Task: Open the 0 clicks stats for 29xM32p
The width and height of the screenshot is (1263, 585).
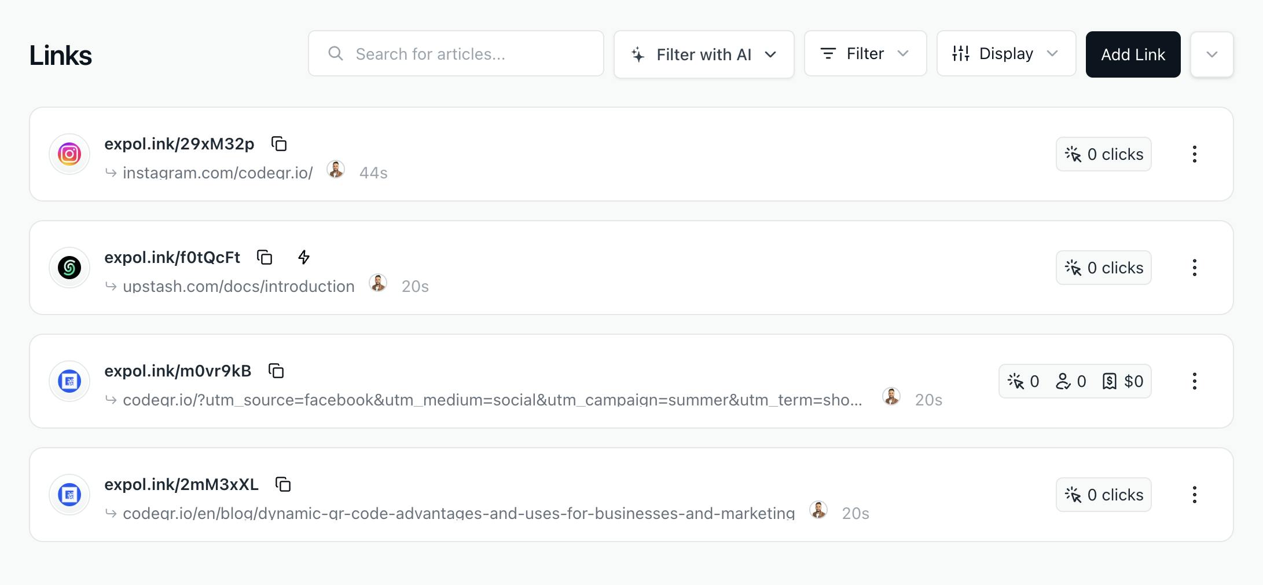Action: (x=1103, y=154)
